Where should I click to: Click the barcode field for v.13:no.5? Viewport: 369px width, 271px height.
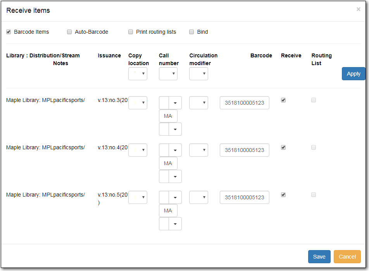pyautogui.click(x=244, y=197)
